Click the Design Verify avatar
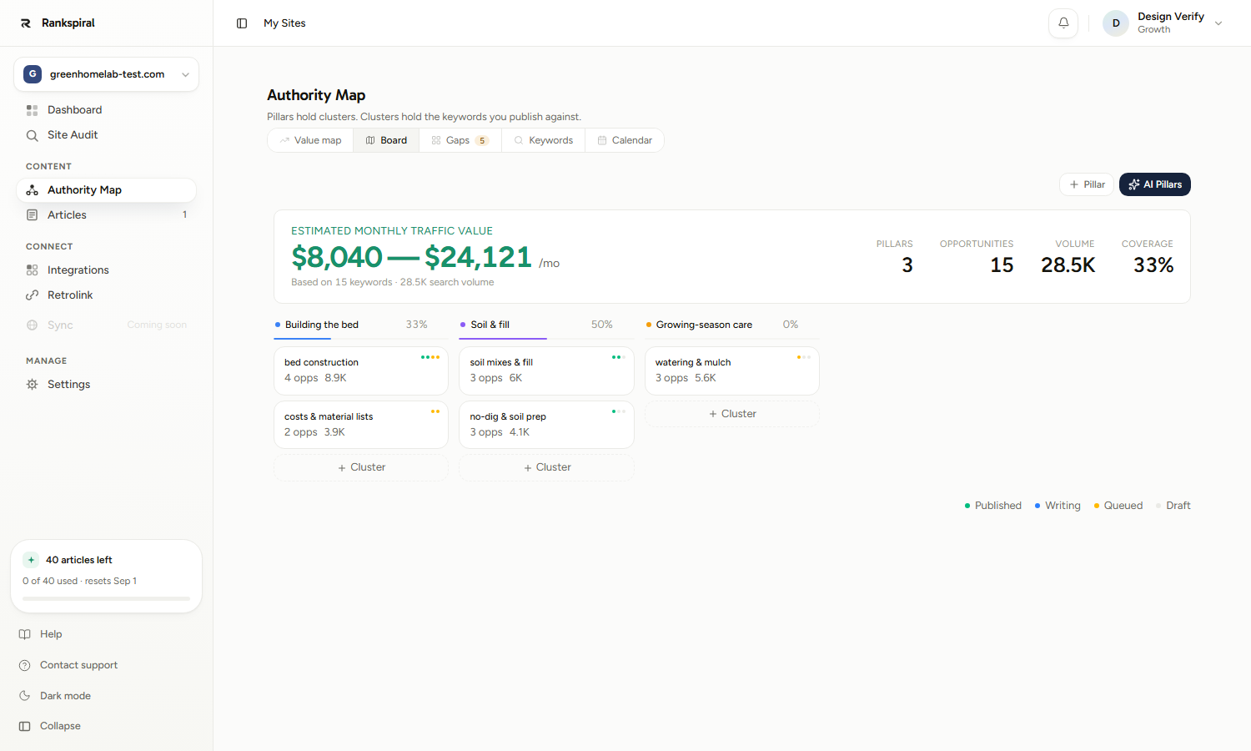 1116,23
